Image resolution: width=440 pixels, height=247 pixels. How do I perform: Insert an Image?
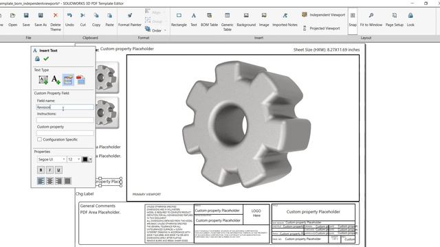(264, 19)
